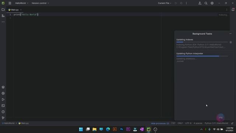Open the Notifications bell
The width and height of the screenshot is (236, 133).
[233, 10]
